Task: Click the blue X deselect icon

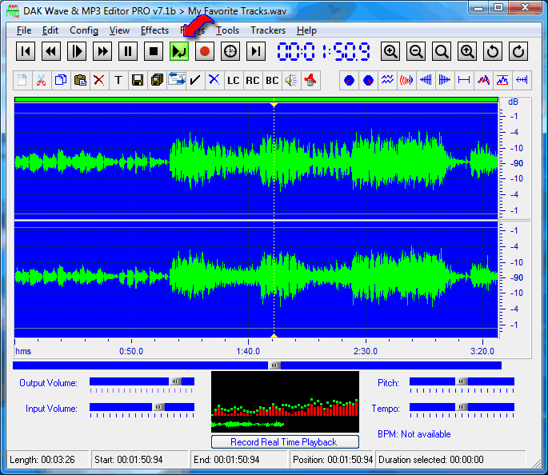Action: click(214, 80)
